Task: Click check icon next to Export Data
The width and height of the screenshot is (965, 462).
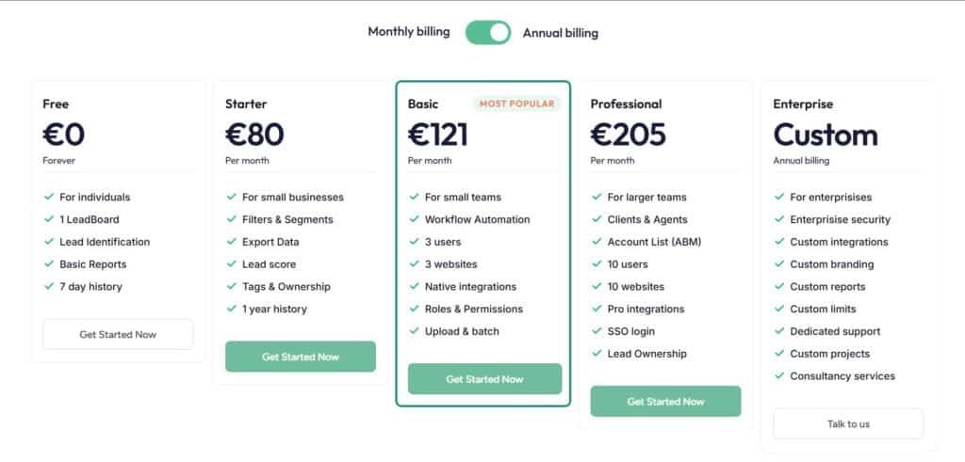Action: point(232,242)
